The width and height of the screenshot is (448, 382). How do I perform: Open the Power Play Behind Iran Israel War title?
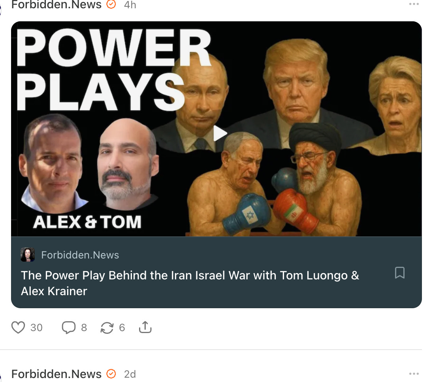click(x=190, y=283)
